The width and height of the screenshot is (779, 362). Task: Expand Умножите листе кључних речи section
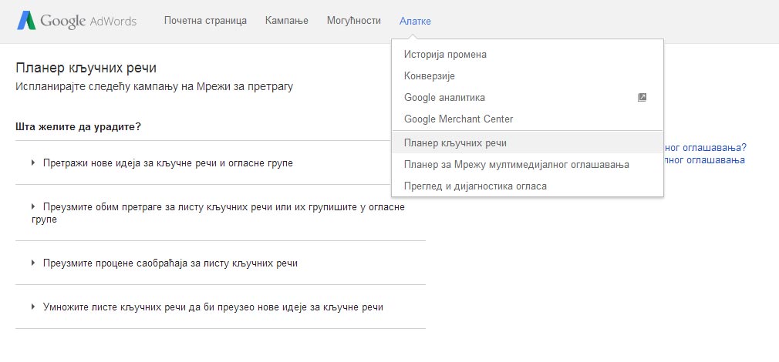point(213,307)
